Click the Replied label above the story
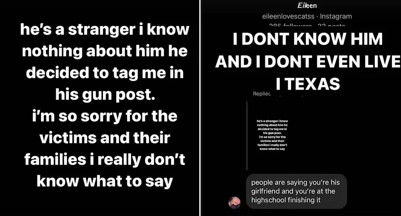 [261, 94]
